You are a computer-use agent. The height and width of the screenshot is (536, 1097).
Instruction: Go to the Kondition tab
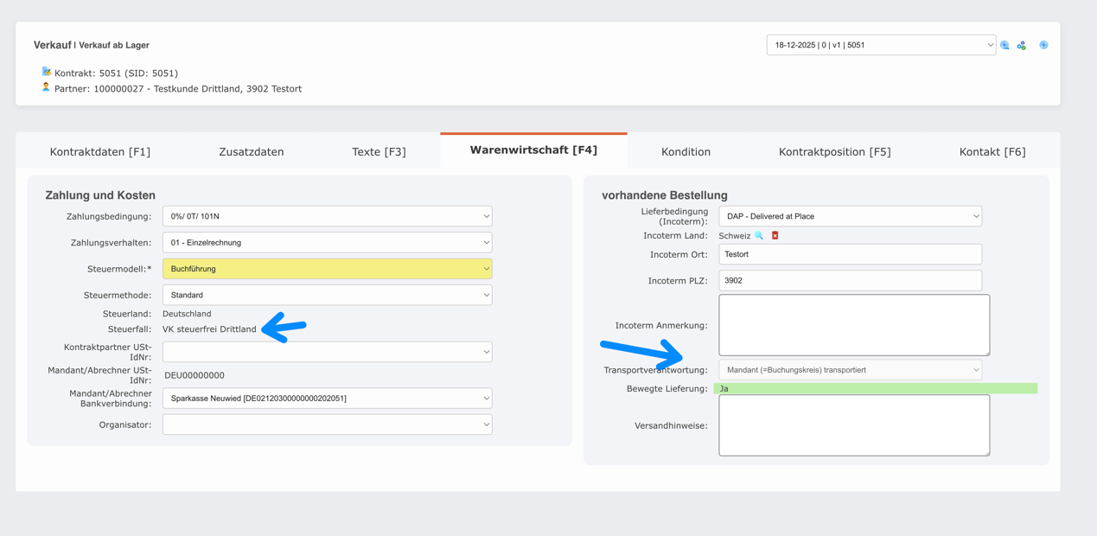point(686,151)
